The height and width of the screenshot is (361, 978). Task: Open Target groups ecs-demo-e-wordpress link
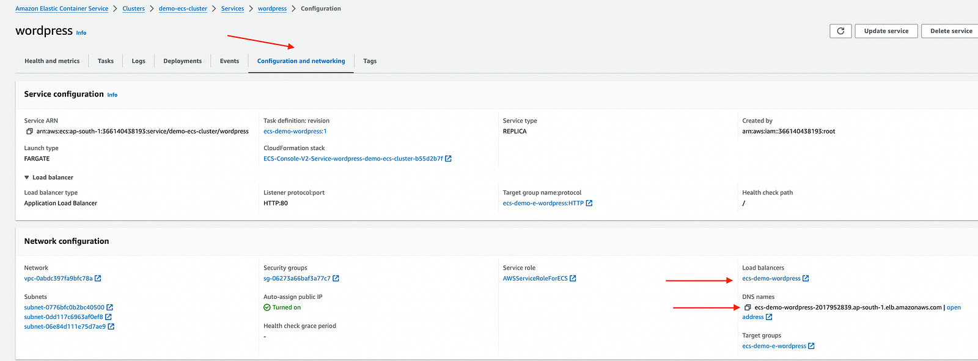(x=774, y=346)
